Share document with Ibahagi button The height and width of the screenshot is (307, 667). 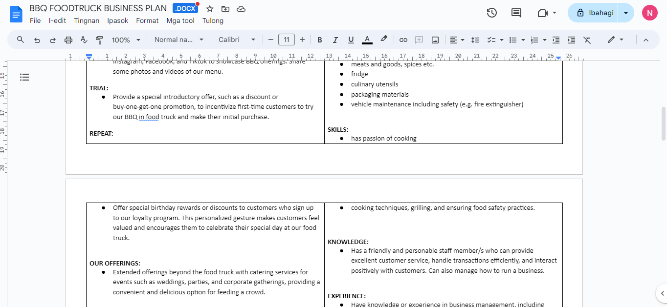[x=594, y=13]
